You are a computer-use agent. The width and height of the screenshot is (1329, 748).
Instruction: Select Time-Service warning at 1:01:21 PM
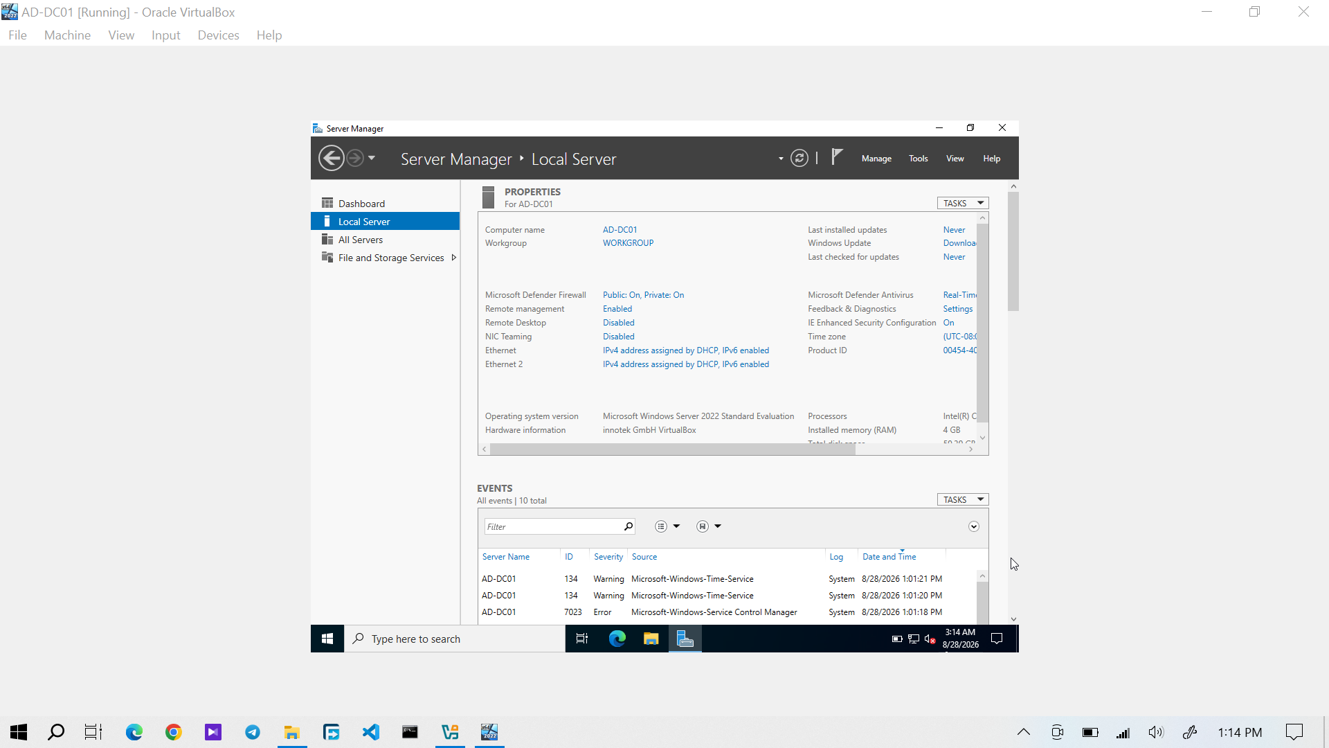point(727,579)
